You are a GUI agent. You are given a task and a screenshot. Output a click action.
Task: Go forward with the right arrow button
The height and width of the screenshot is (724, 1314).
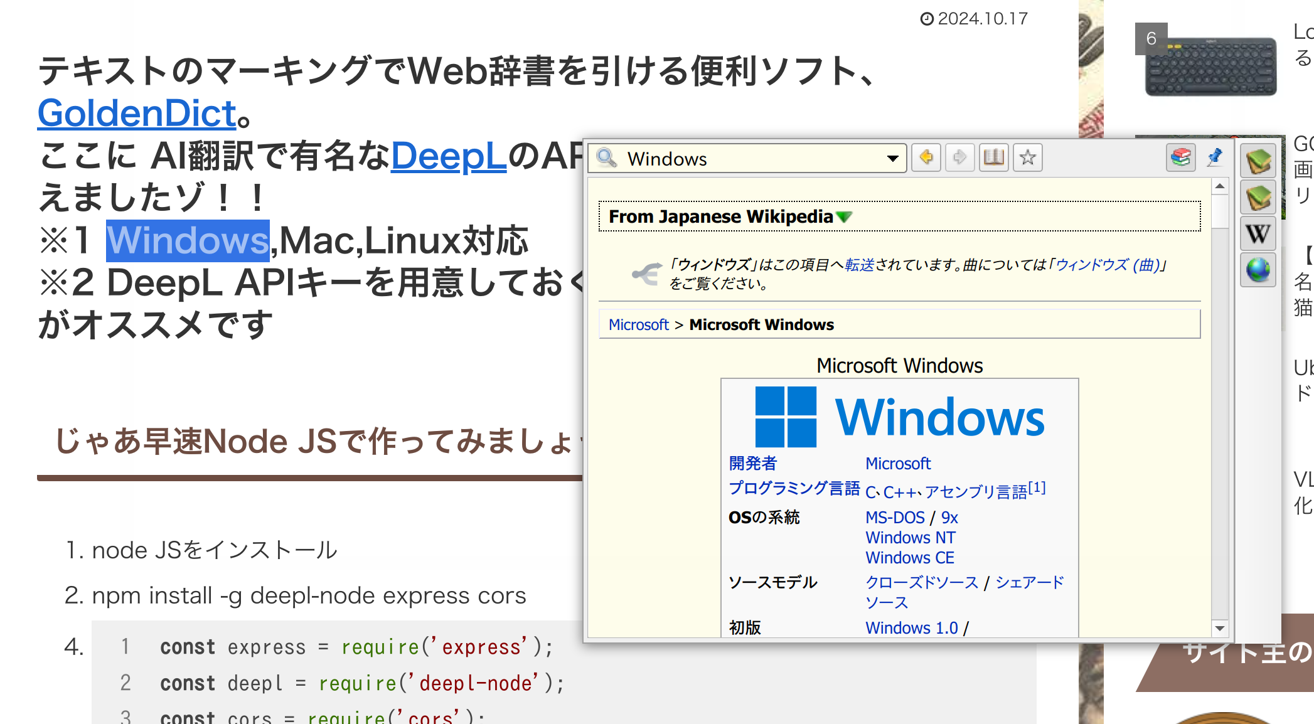[x=959, y=157]
